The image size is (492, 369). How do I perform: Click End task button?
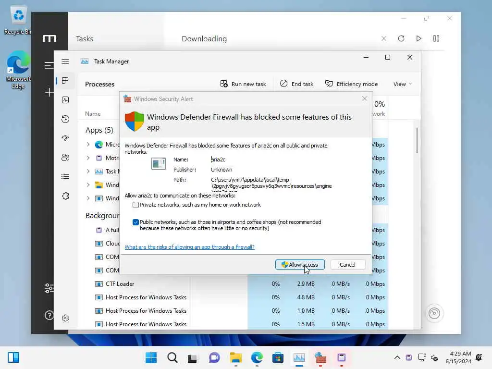296,84
